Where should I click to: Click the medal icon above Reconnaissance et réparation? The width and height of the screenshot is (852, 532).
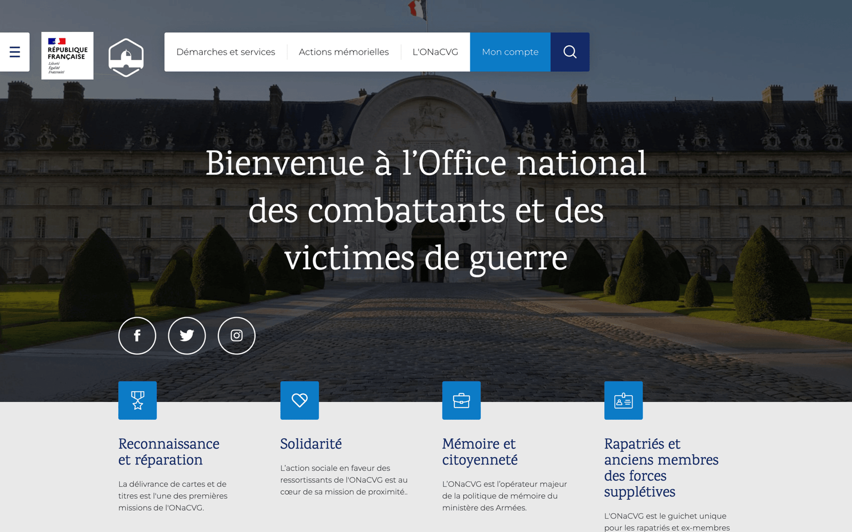pos(137,401)
